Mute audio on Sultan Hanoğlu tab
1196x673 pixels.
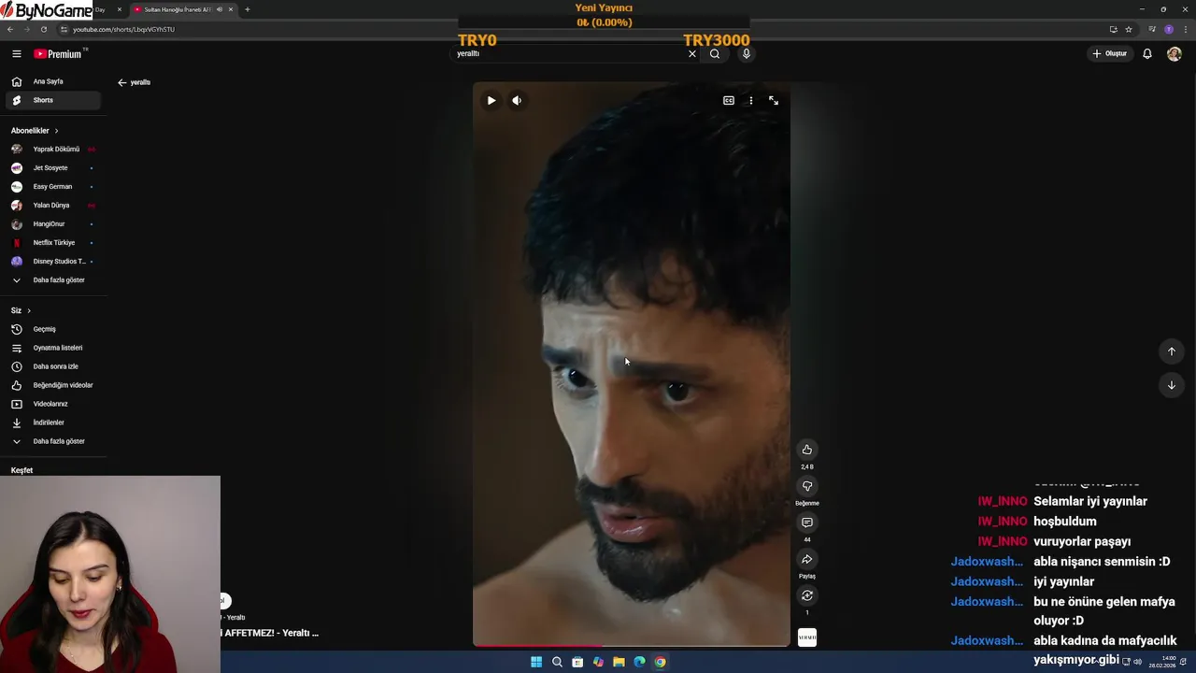tap(220, 9)
